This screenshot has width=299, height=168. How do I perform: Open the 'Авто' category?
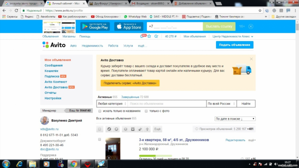(73, 46)
